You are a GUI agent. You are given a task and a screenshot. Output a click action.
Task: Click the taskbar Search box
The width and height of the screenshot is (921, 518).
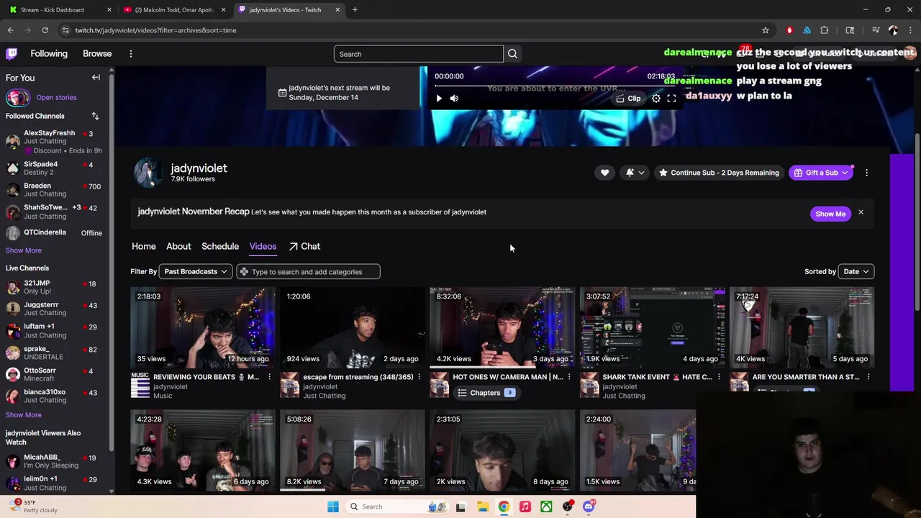(x=398, y=506)
